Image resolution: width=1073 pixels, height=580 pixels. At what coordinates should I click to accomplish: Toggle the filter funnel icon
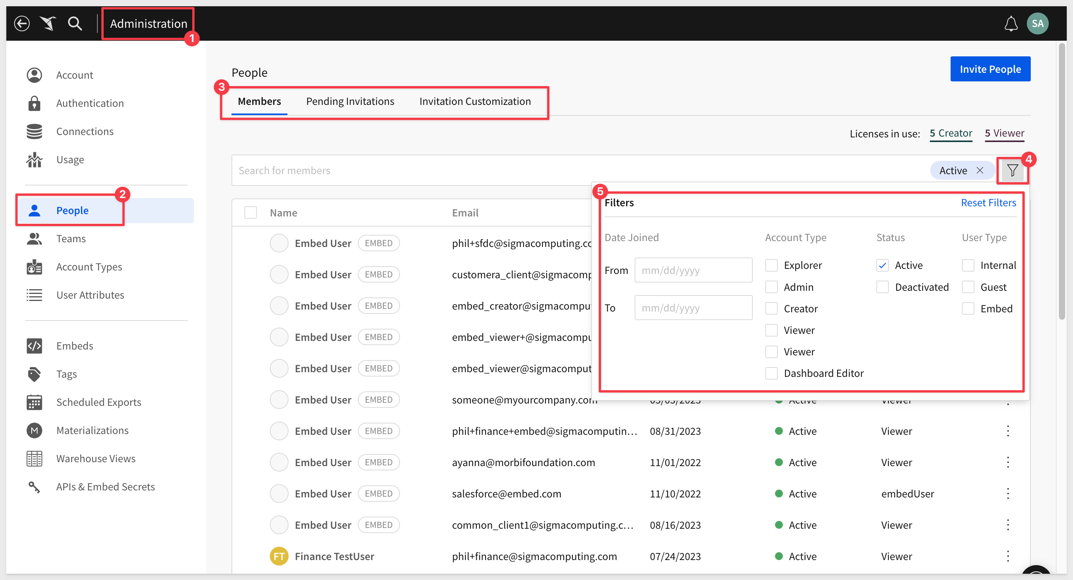1013,170
